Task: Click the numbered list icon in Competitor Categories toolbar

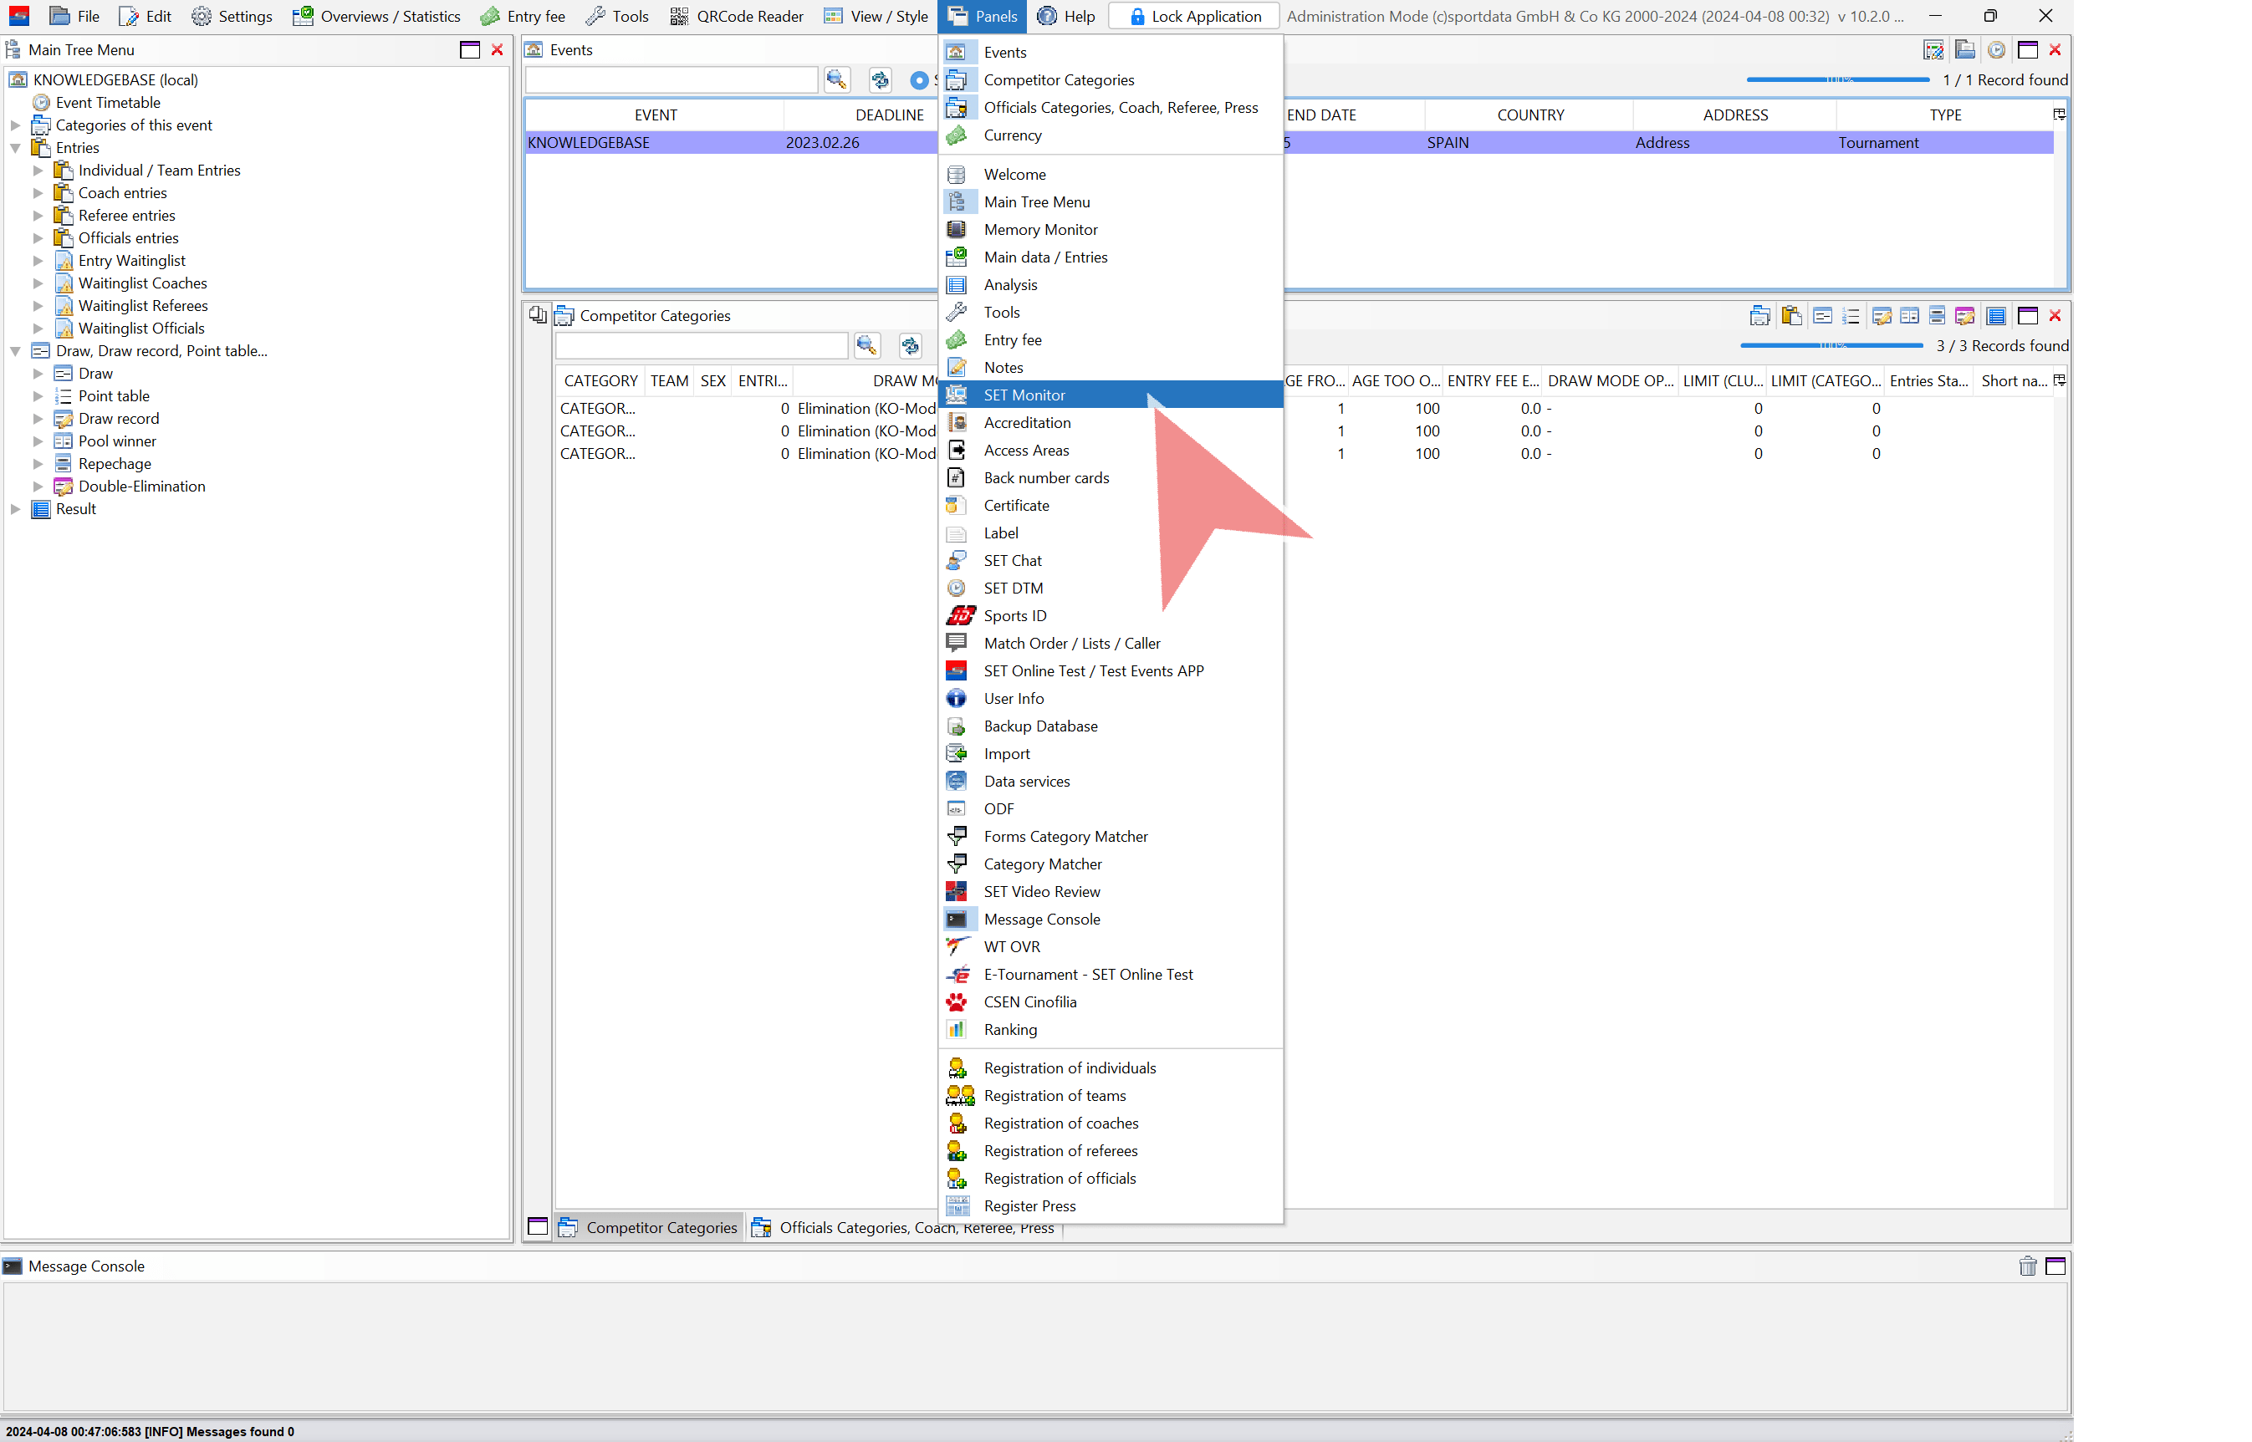Action: pos(1851,317)
